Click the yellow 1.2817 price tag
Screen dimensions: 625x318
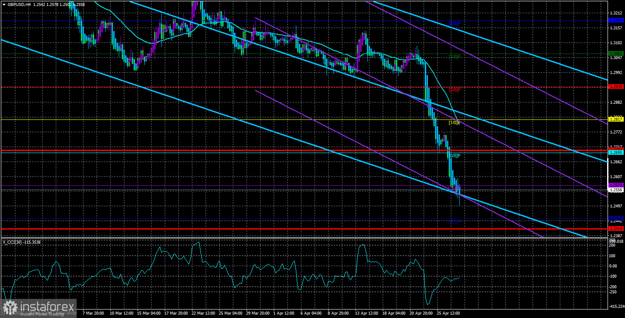point(616,120)
